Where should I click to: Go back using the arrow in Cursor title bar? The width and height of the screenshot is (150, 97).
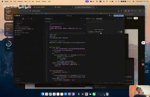click(x=23, y=16)
